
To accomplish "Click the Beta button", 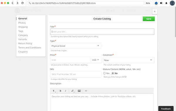I will click(148, 3).
